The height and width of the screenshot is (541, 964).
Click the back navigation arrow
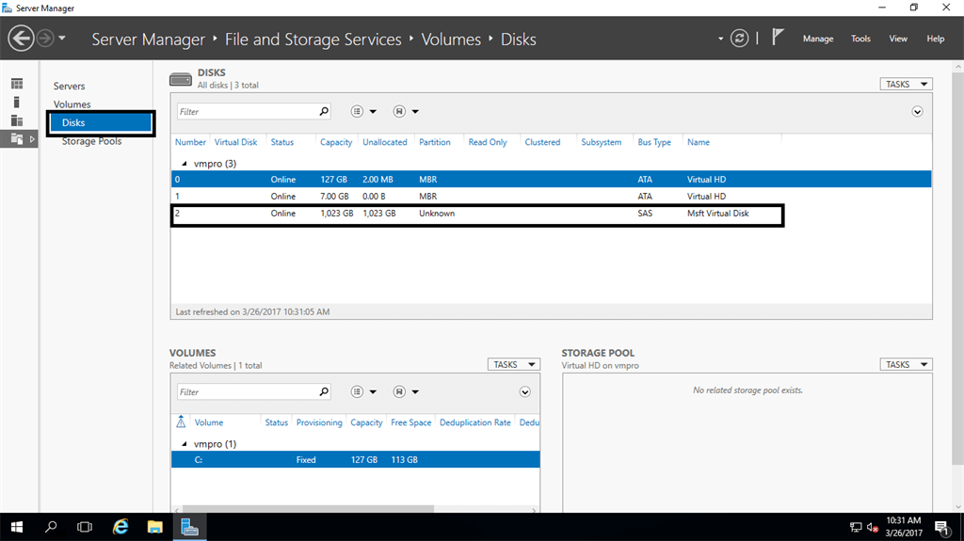click(21, 39)
